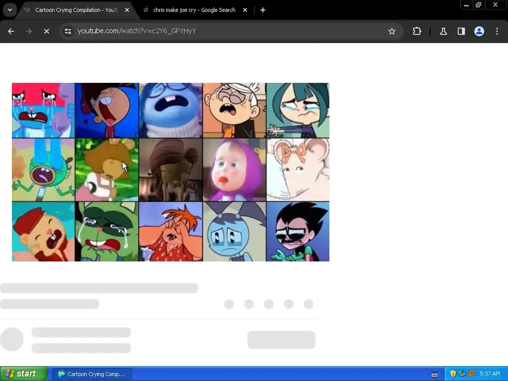The image size is (508, 381).
Task: Click the keyboard icon in taskbar
Action: [x=435, y=374]
